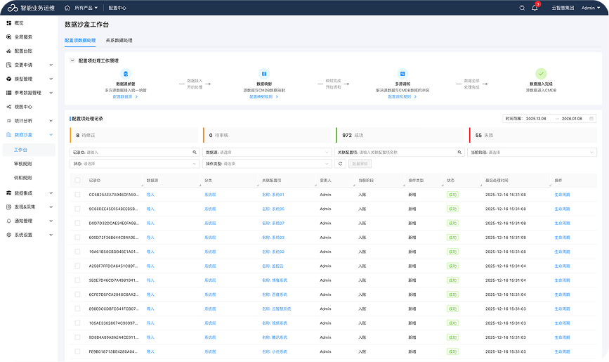Click the home icon beside 所有产品
Screen dimensions: 609x362
(x=68, y=8)
